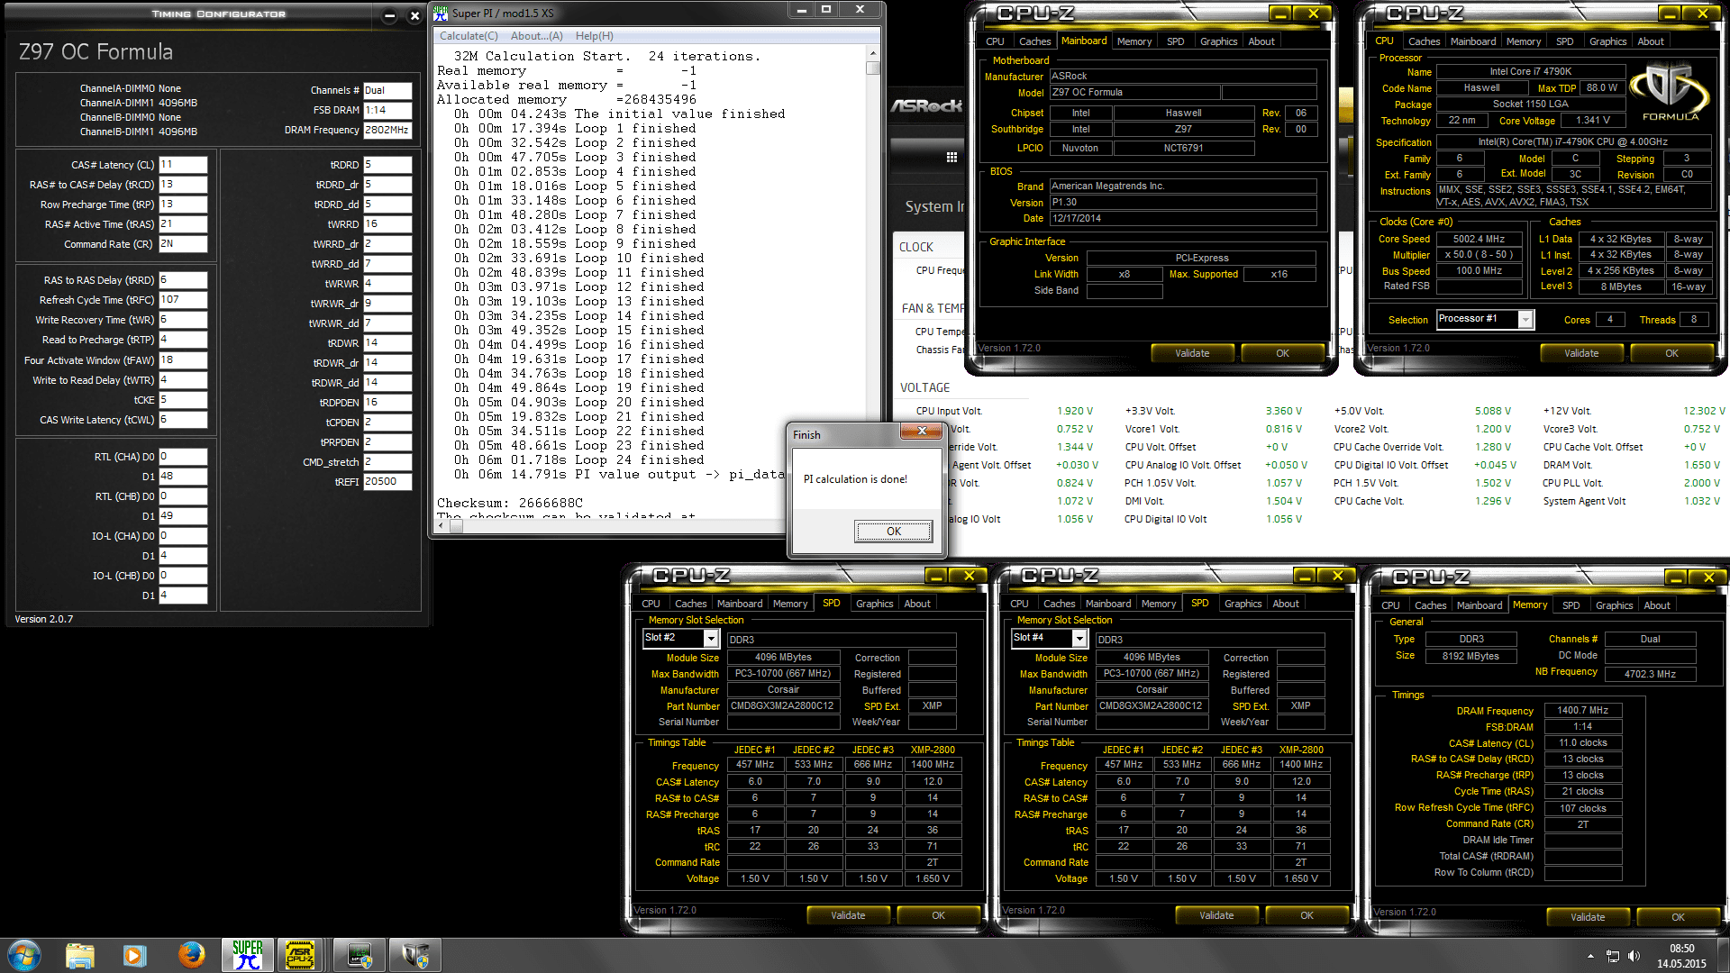Click Validate in the Mainboard CPU-Z window
This screenshot has width=1730, height=973.
tap(1191, 353)
